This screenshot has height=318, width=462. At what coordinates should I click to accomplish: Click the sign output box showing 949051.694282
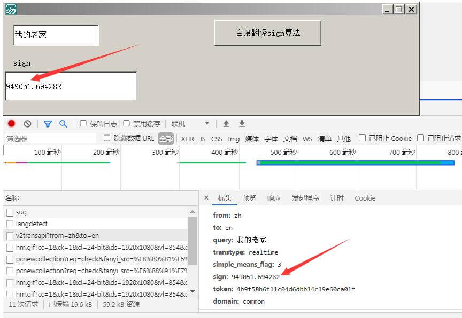coord(71,86)
